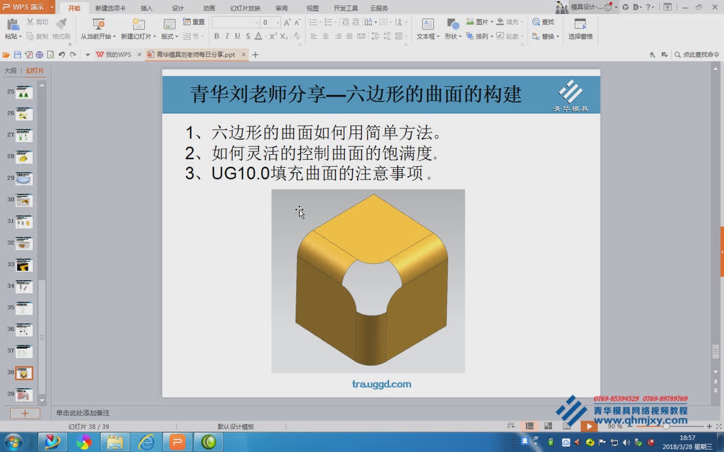The height and width of the screenshot is (452, 724).
Task: Switch to the 大纲 (Outline) pane tab
Action: [10, 71]
